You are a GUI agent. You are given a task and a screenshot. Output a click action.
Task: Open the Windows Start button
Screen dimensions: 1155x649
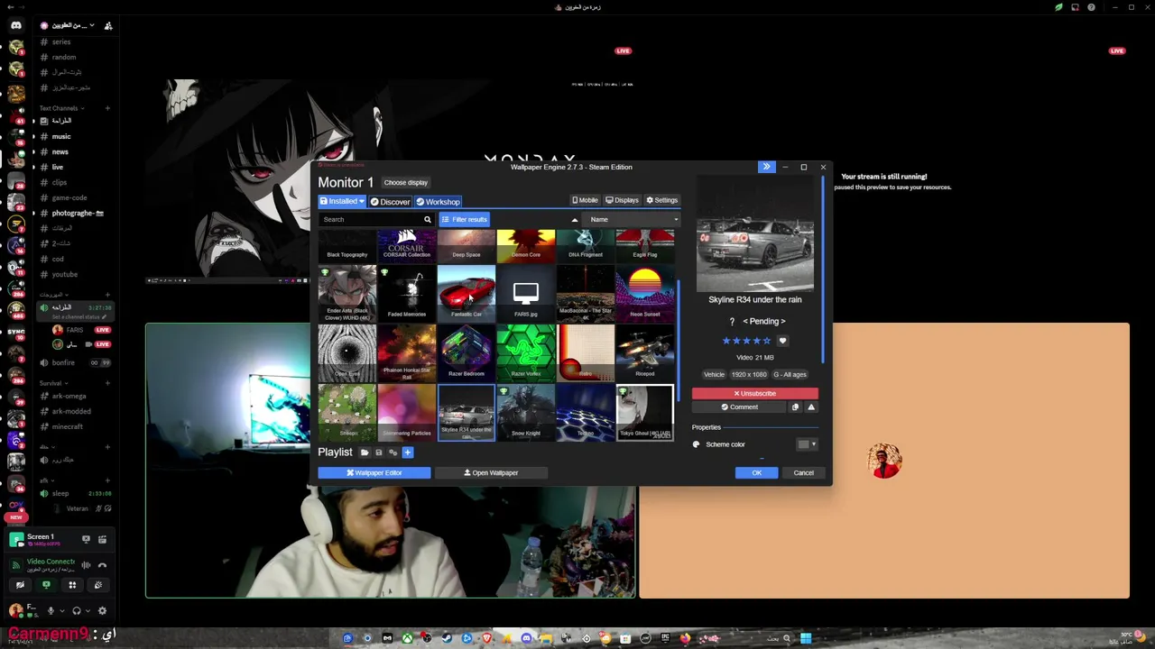click(x=806, y=638)
